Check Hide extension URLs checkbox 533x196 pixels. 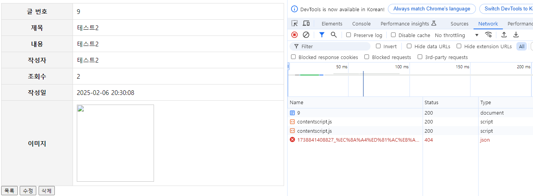tap(459, 46)
